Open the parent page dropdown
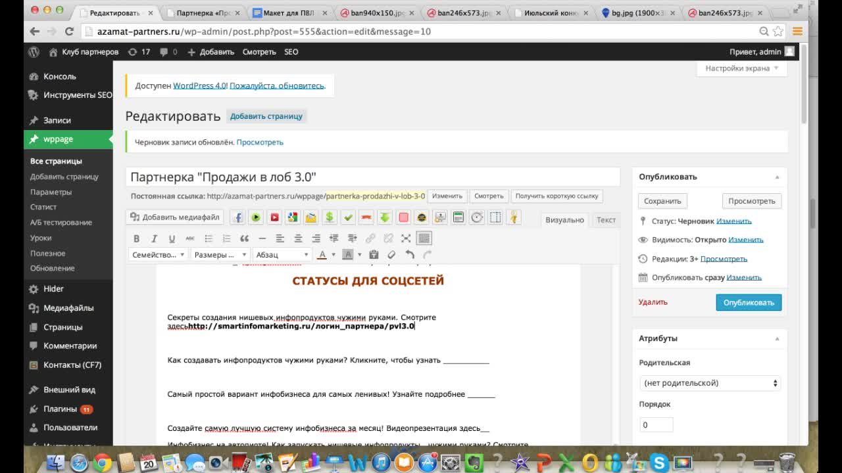Image resolution: width=842 pixels, height=473 pixels. click(x=710, y=383)
